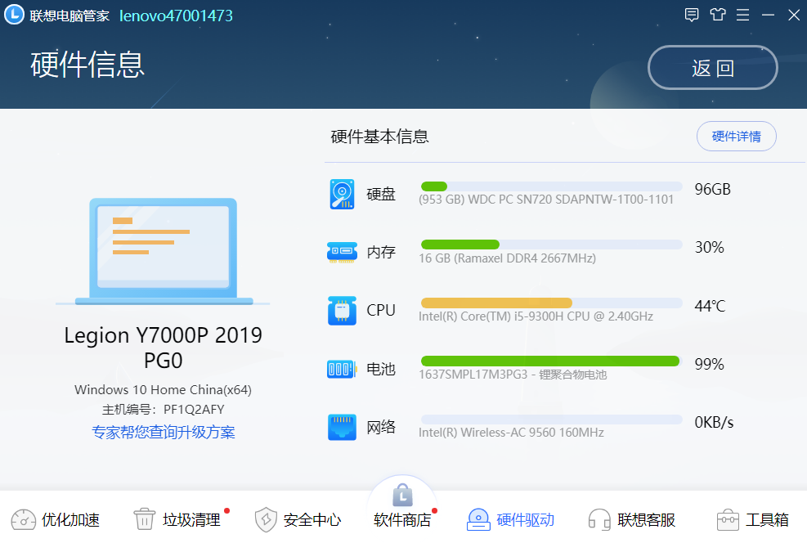Click the 联想客服 headset icon
This screenshot has width=807, height=543.
point(599,519)
